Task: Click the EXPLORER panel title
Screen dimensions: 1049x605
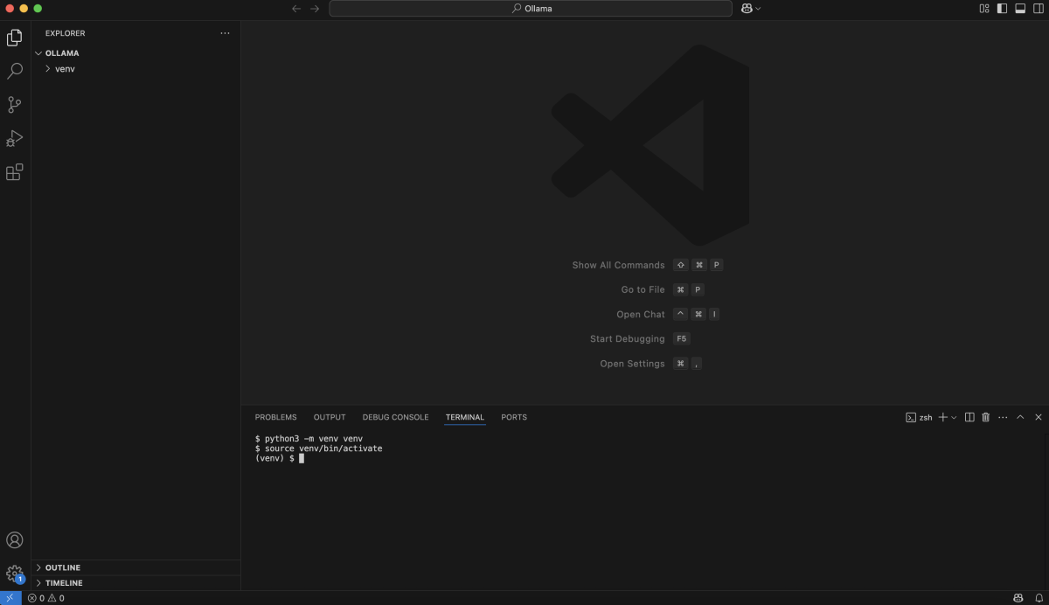Action: coord(66,33)
